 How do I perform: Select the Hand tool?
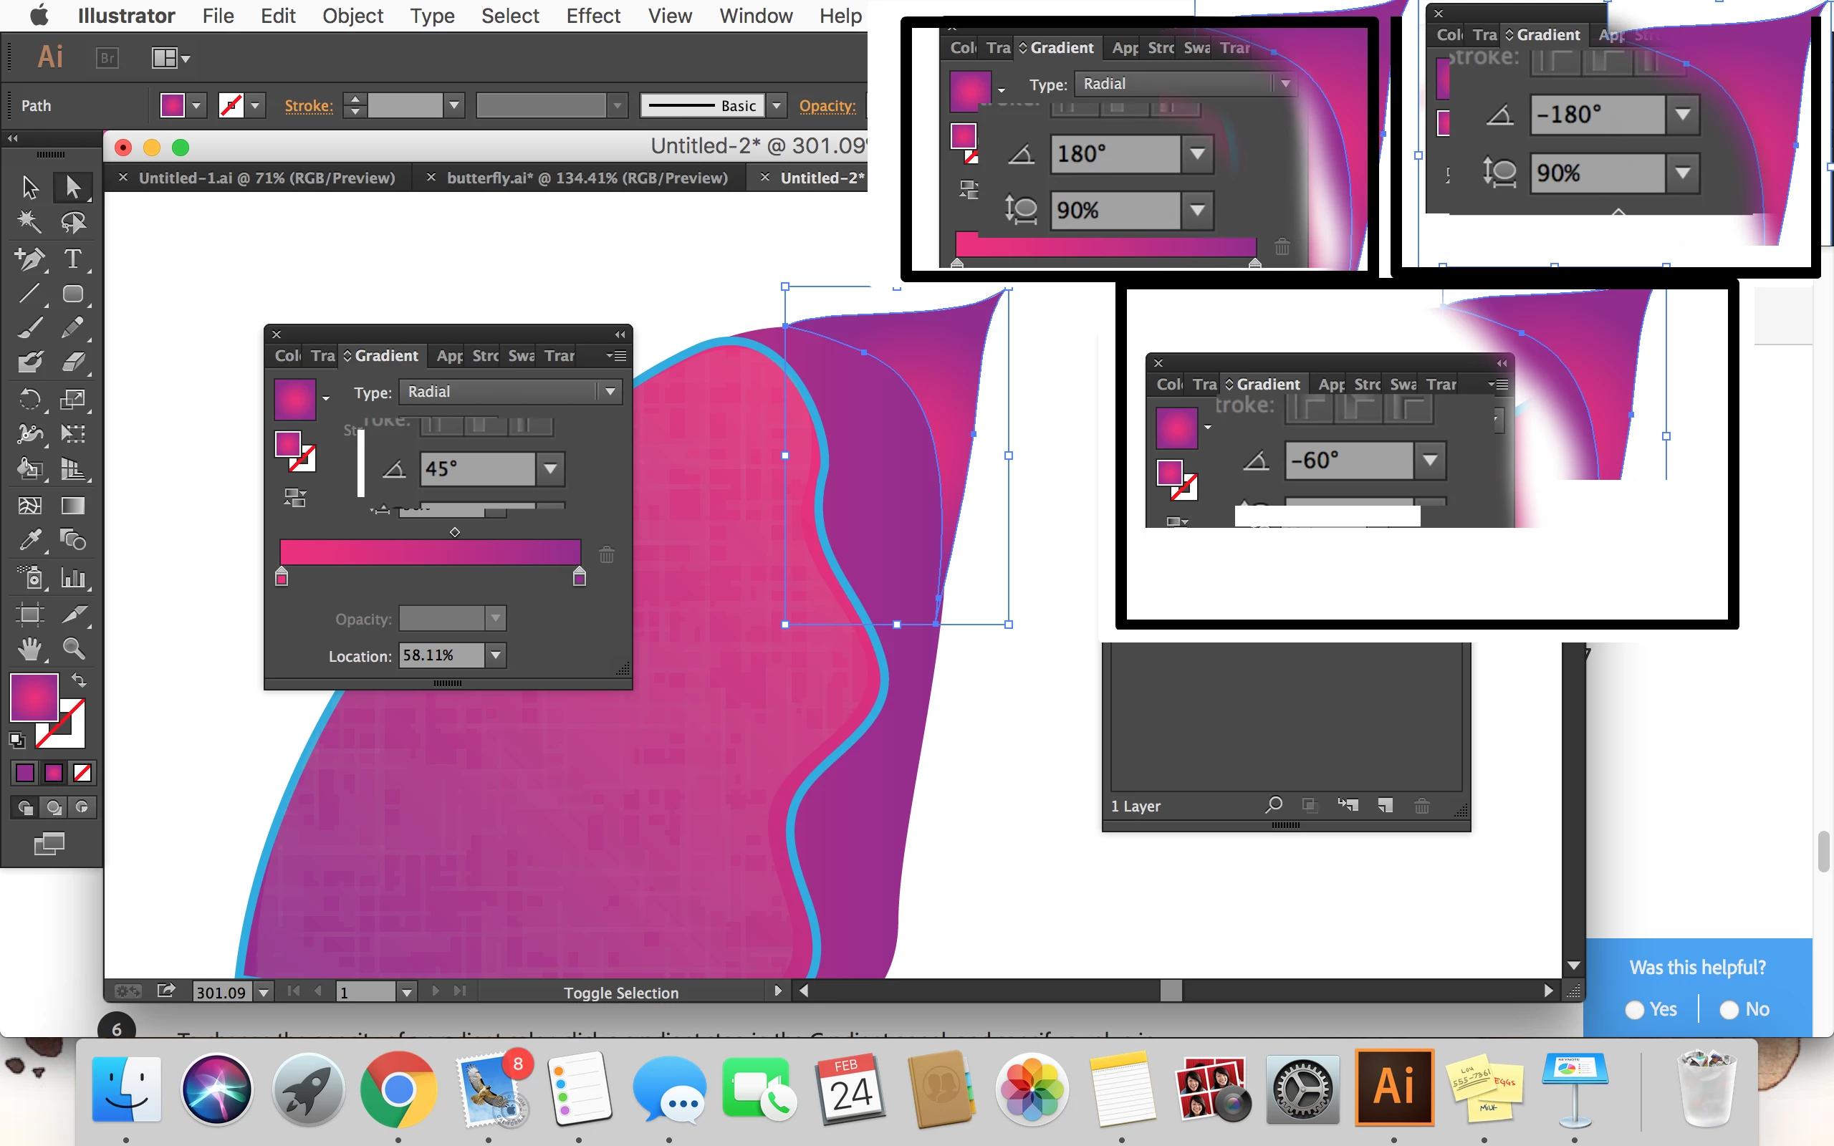tap(29, 649)
